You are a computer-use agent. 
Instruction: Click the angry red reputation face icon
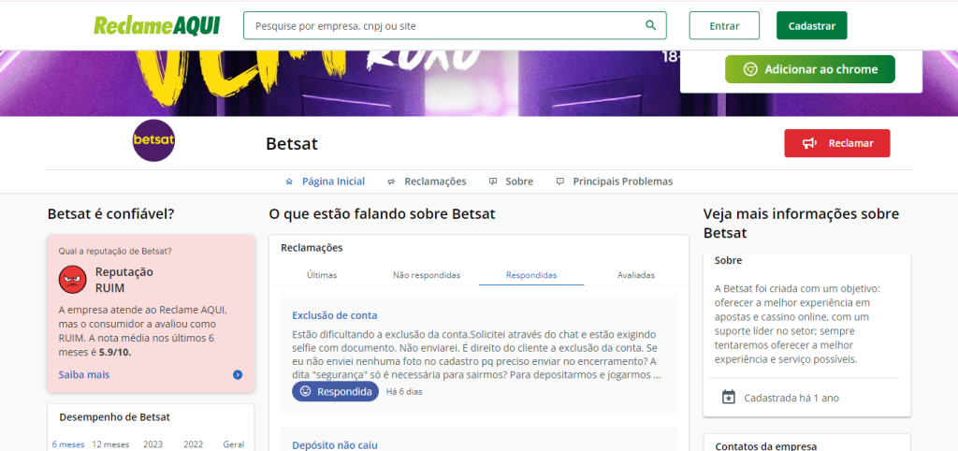point(73,279)
